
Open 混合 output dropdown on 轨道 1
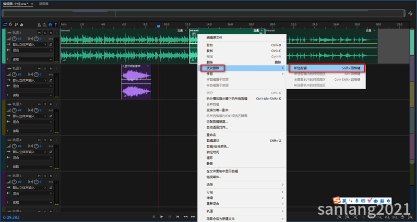click(x=32, y=51)
